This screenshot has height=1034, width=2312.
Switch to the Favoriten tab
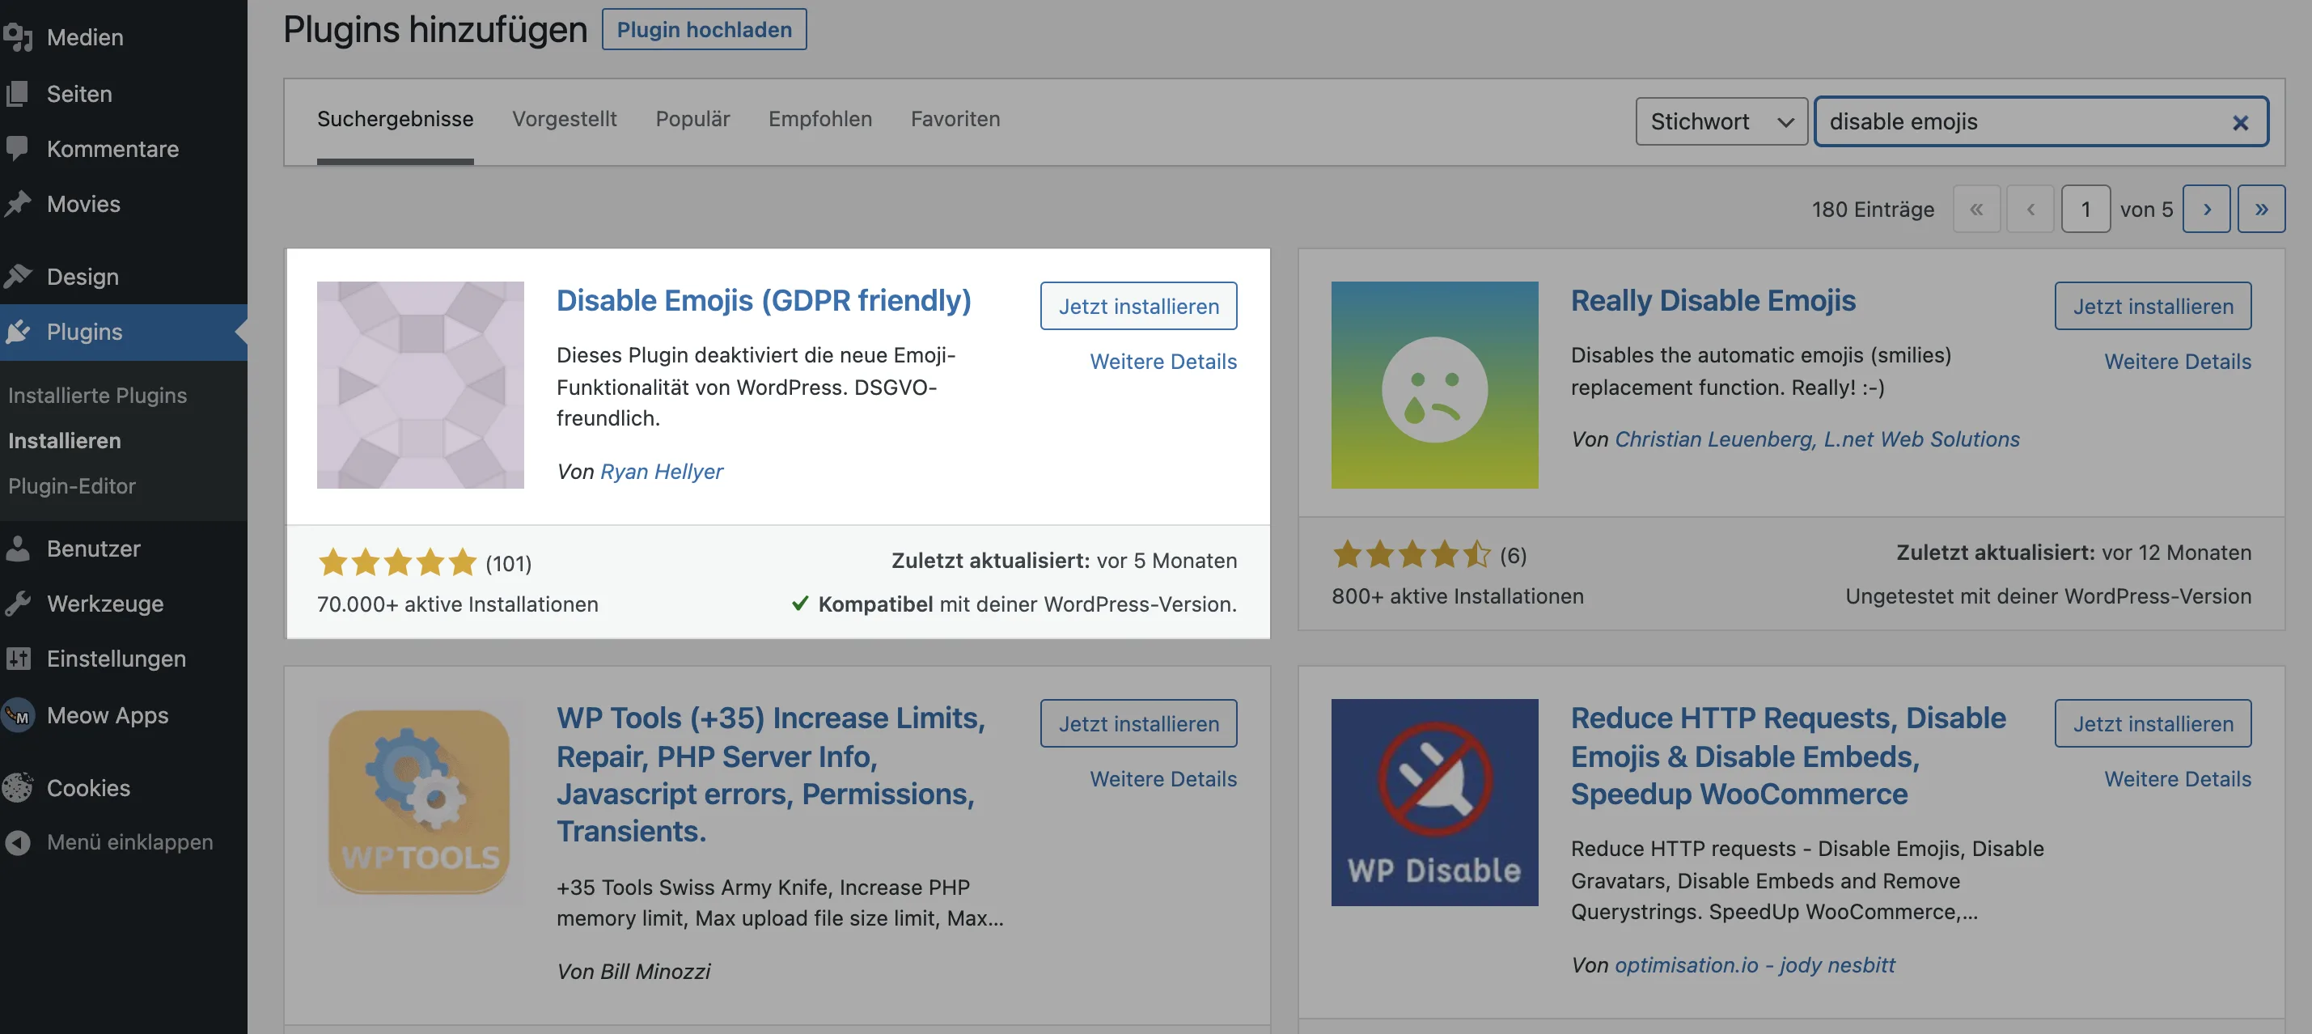point(955,118)
